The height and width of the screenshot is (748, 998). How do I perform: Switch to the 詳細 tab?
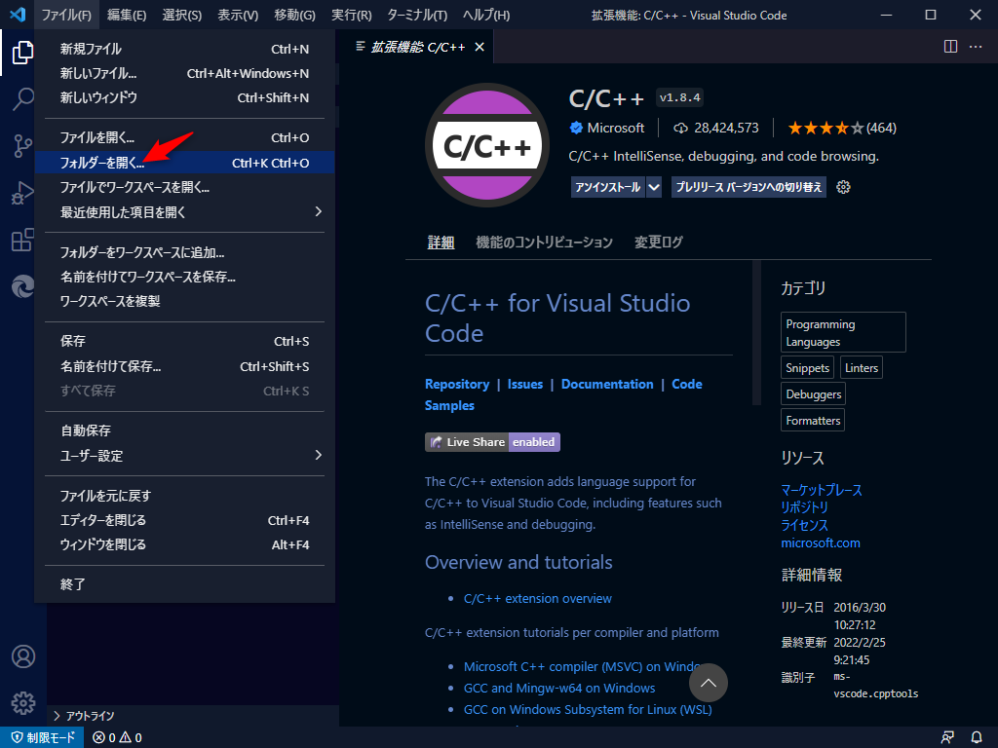[441, 243]
